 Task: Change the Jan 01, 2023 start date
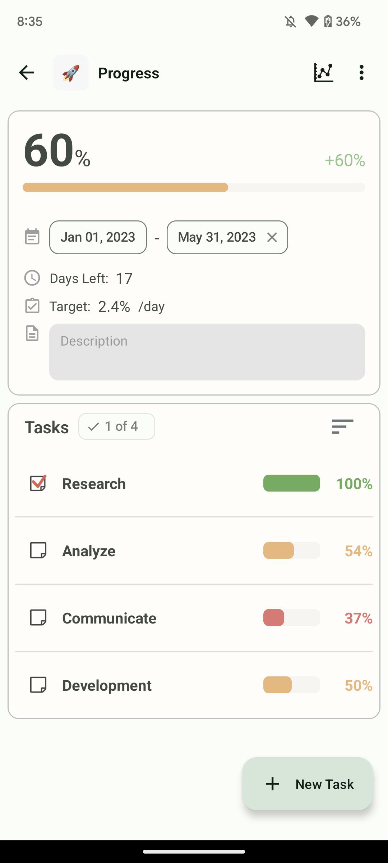point(98,237)
